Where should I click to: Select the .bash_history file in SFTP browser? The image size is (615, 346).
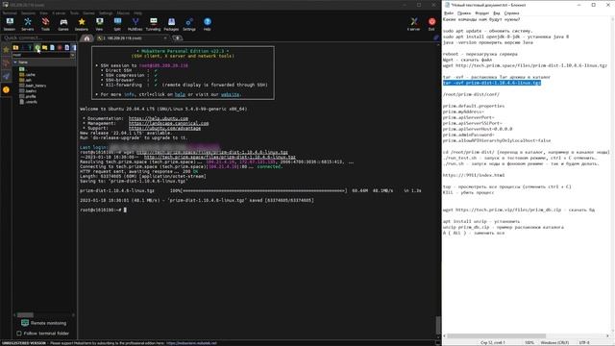(33, 86)
